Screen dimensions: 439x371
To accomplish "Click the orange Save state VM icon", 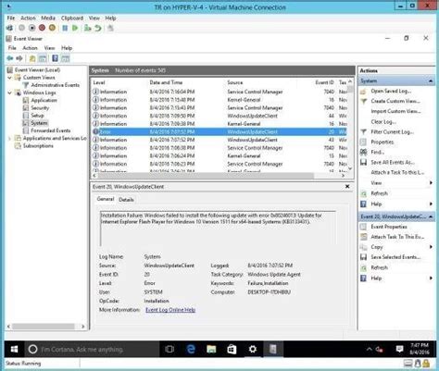I will tap(52, 28).
